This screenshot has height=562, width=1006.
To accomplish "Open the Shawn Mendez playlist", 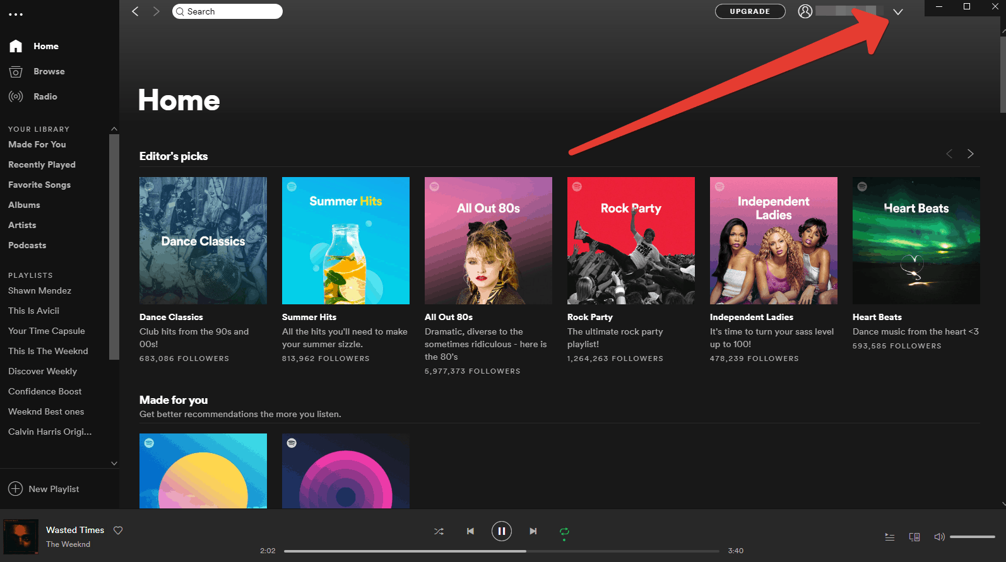I will click(40, 290).
